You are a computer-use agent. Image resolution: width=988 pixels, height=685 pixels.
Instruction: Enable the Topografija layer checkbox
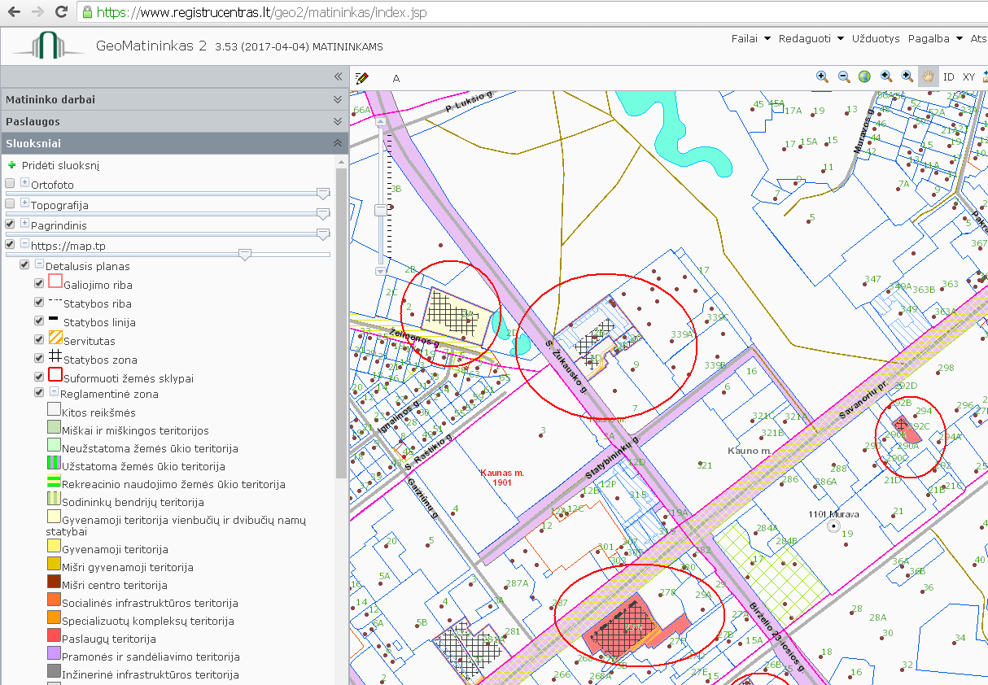click(10, 203)
